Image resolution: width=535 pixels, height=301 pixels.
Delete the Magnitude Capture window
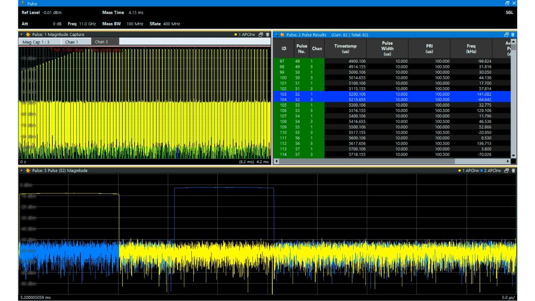click(267, 34)
